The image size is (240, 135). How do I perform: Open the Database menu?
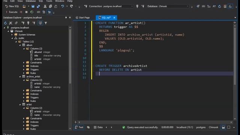coord(31,1)
